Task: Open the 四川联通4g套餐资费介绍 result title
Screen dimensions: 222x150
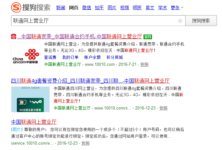Action: click(x=90, y=81)
